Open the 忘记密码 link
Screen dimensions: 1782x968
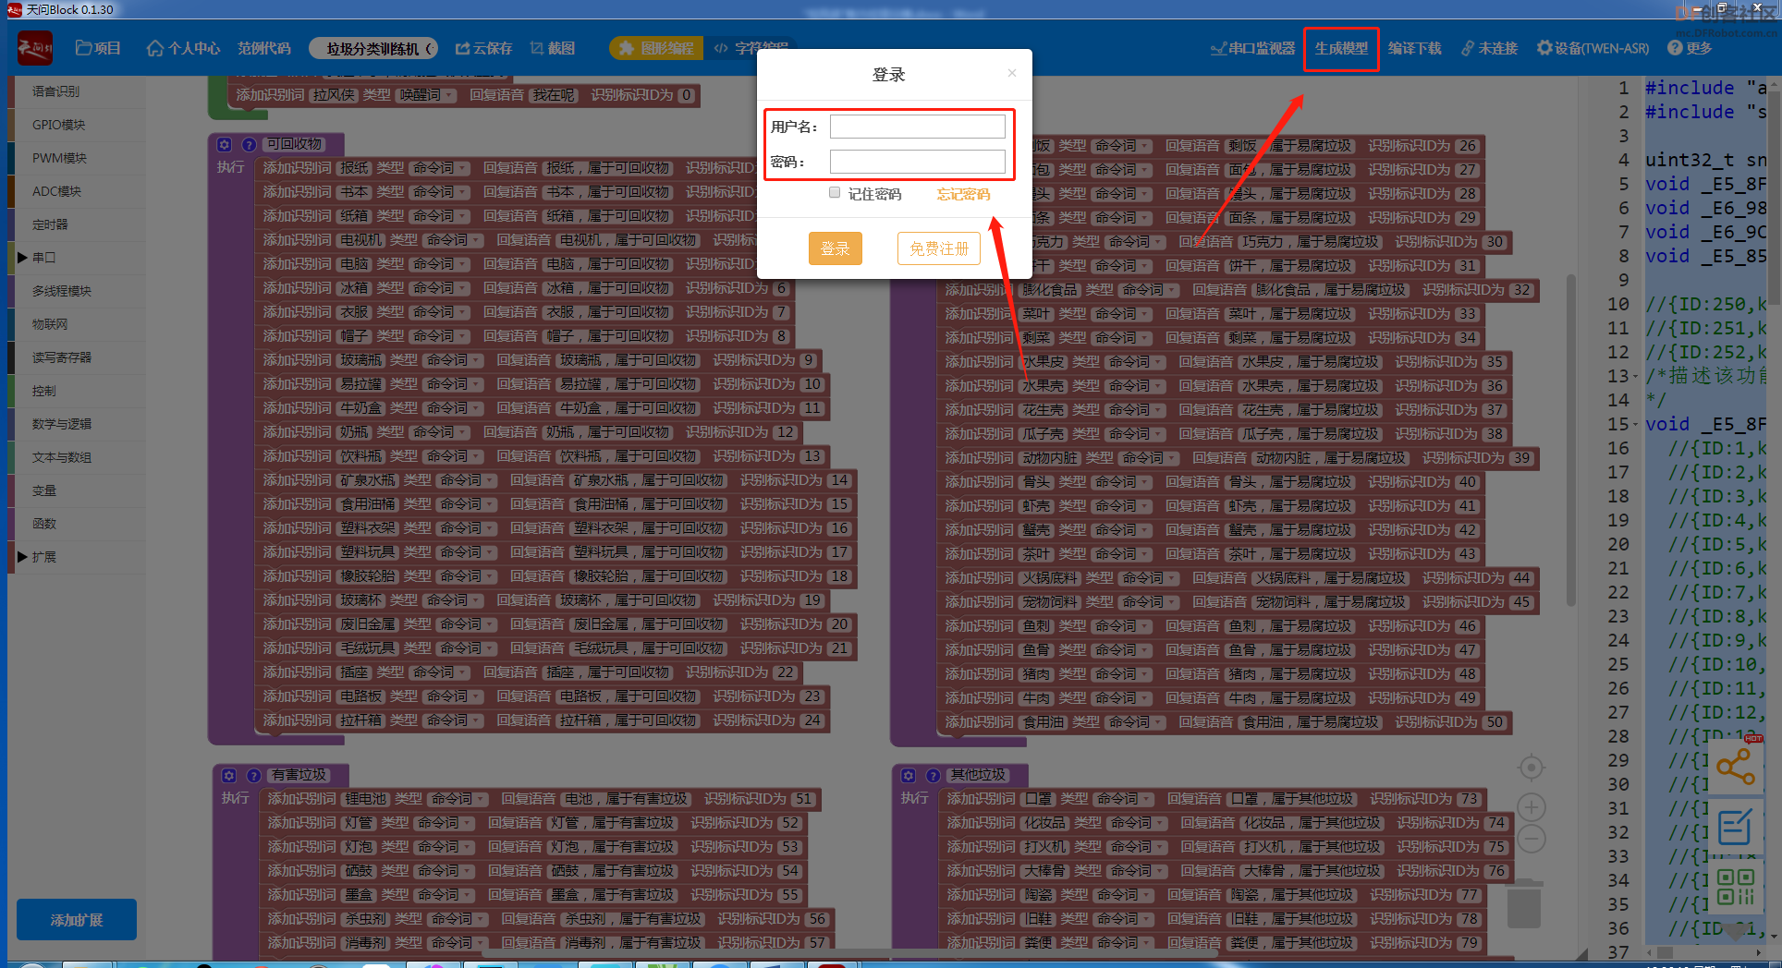pos(963,194)
